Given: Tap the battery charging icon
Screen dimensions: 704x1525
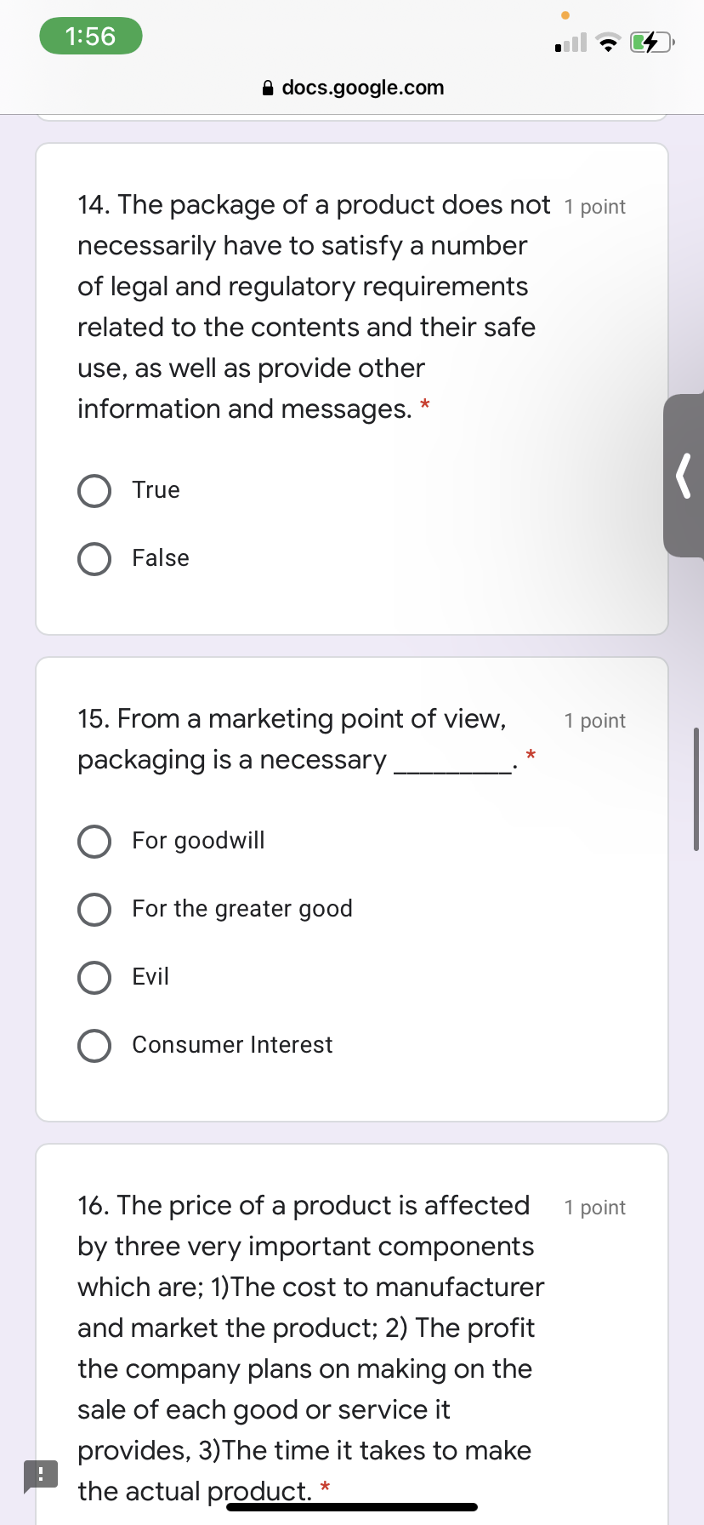Looking at the screenshot, I should tap(651, 40).
